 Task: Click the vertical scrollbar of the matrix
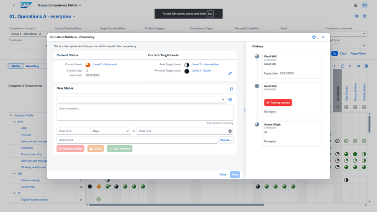tap(369, 124)
